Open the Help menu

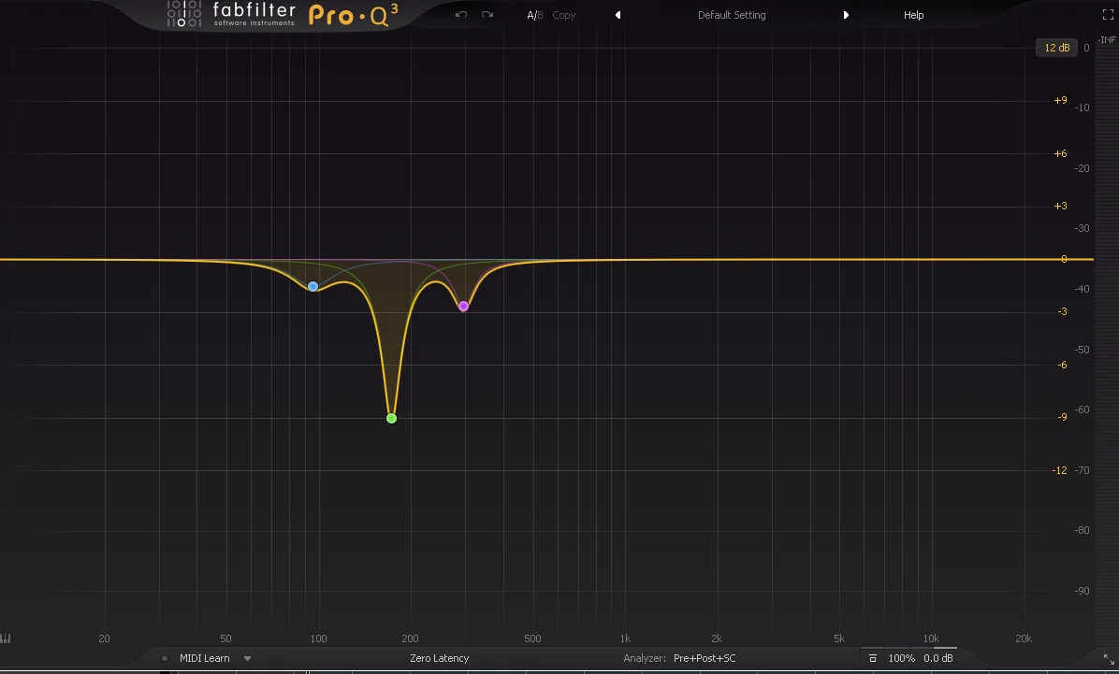[913, 15]
